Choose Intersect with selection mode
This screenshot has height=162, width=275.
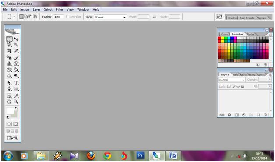(35, 17)
